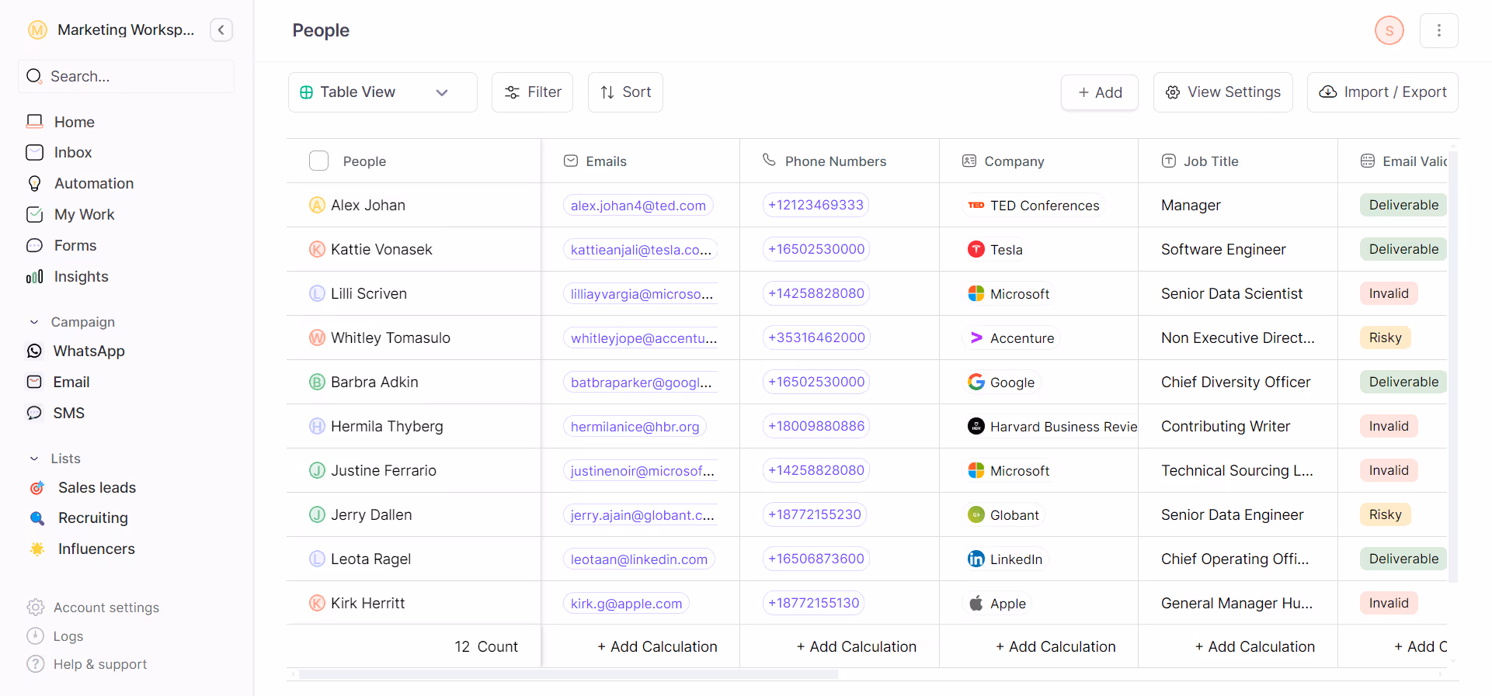
Task: Click the Forms icon in the sidebar
Action: [34, 245]
